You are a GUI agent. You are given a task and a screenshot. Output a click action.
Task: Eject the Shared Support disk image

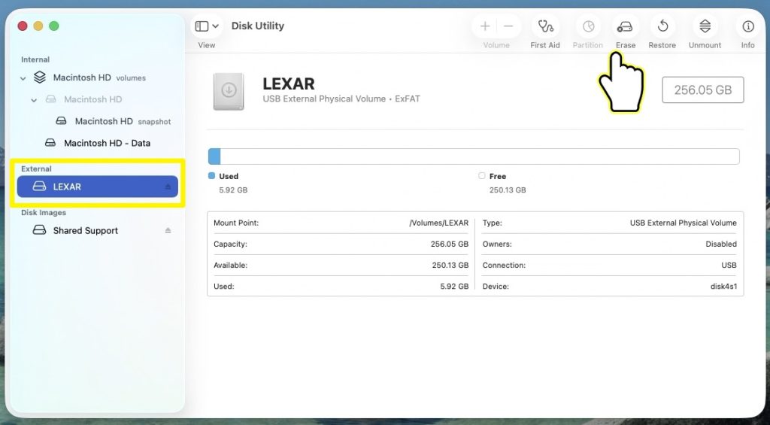168,231
